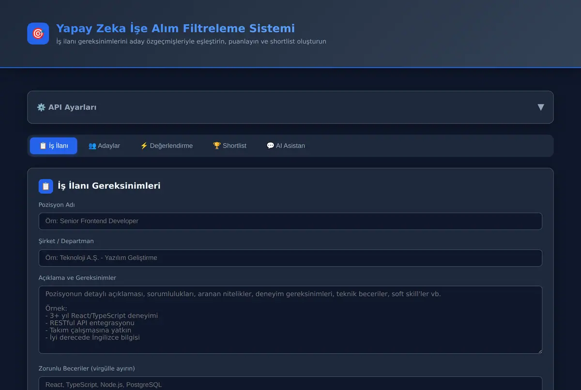Click the Pozisyon Adı label
The width and height of the screenshot is (581, 390).
pos(57,205)
